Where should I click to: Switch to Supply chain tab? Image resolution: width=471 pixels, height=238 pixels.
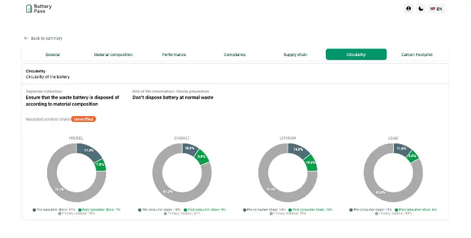295,55
